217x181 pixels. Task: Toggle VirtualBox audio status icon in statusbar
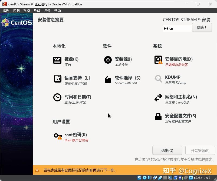tap(149, 177)
